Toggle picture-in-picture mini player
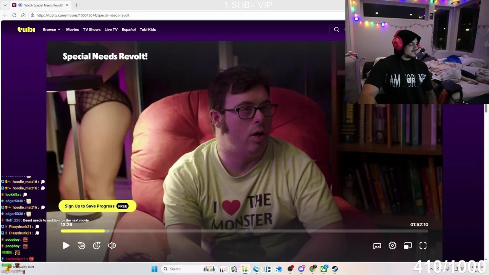Screen dimensions: 489x275 coord(408,246)
